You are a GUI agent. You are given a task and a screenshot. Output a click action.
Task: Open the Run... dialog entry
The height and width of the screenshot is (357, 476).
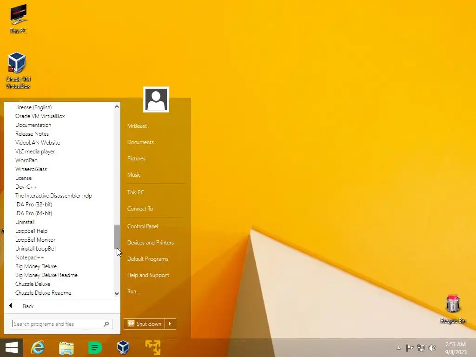(x=134, y=291)
